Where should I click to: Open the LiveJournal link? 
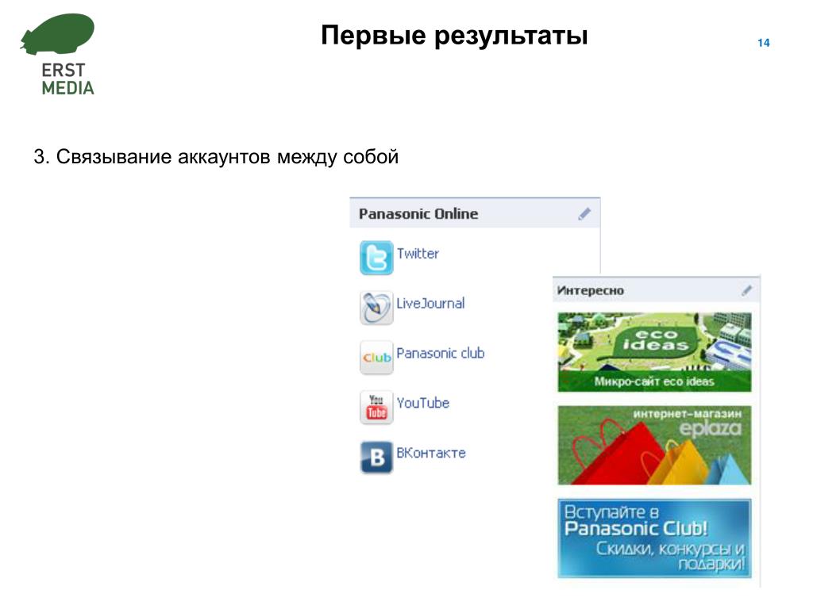point(430,303)
